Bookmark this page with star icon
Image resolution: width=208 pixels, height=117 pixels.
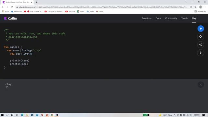(x=195, y=7)
